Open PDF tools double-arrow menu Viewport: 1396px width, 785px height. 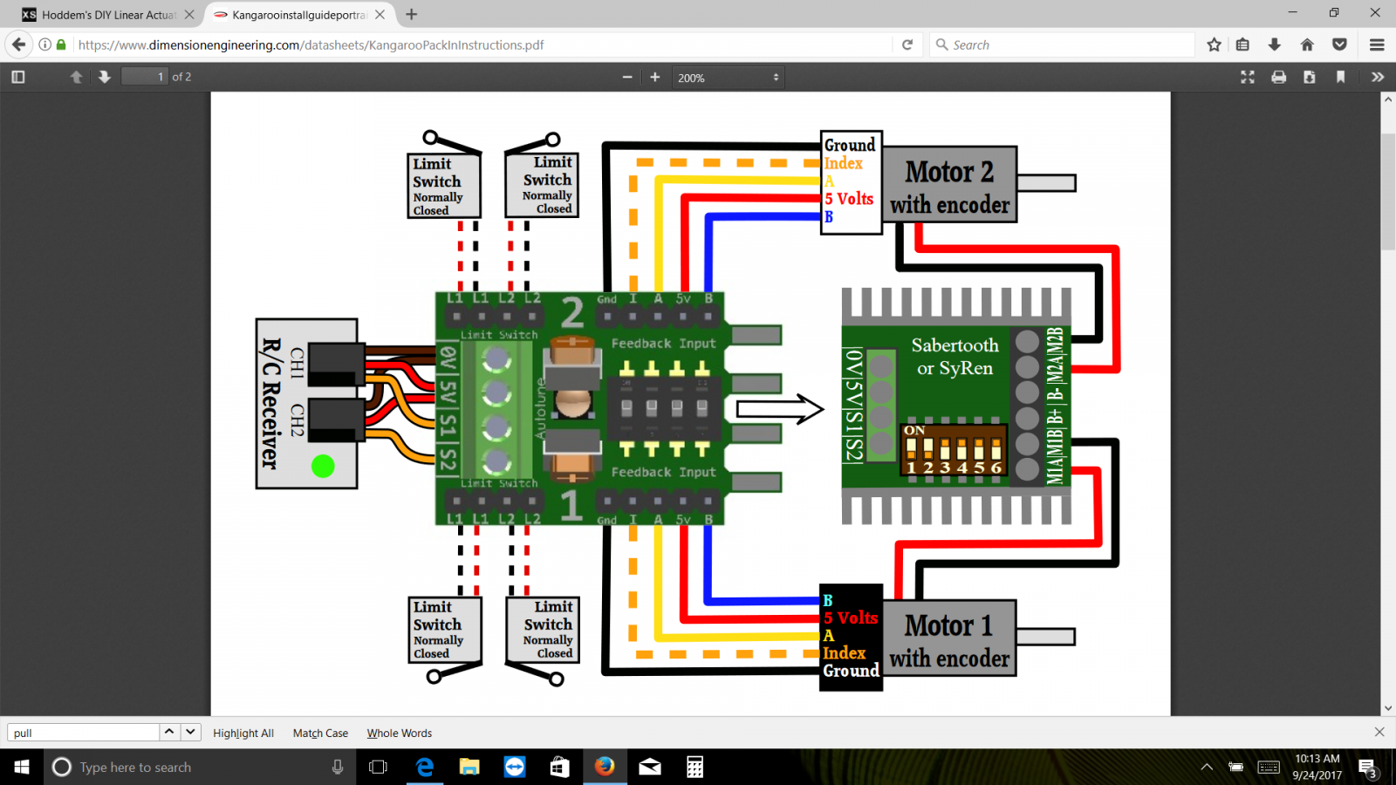1378,77
